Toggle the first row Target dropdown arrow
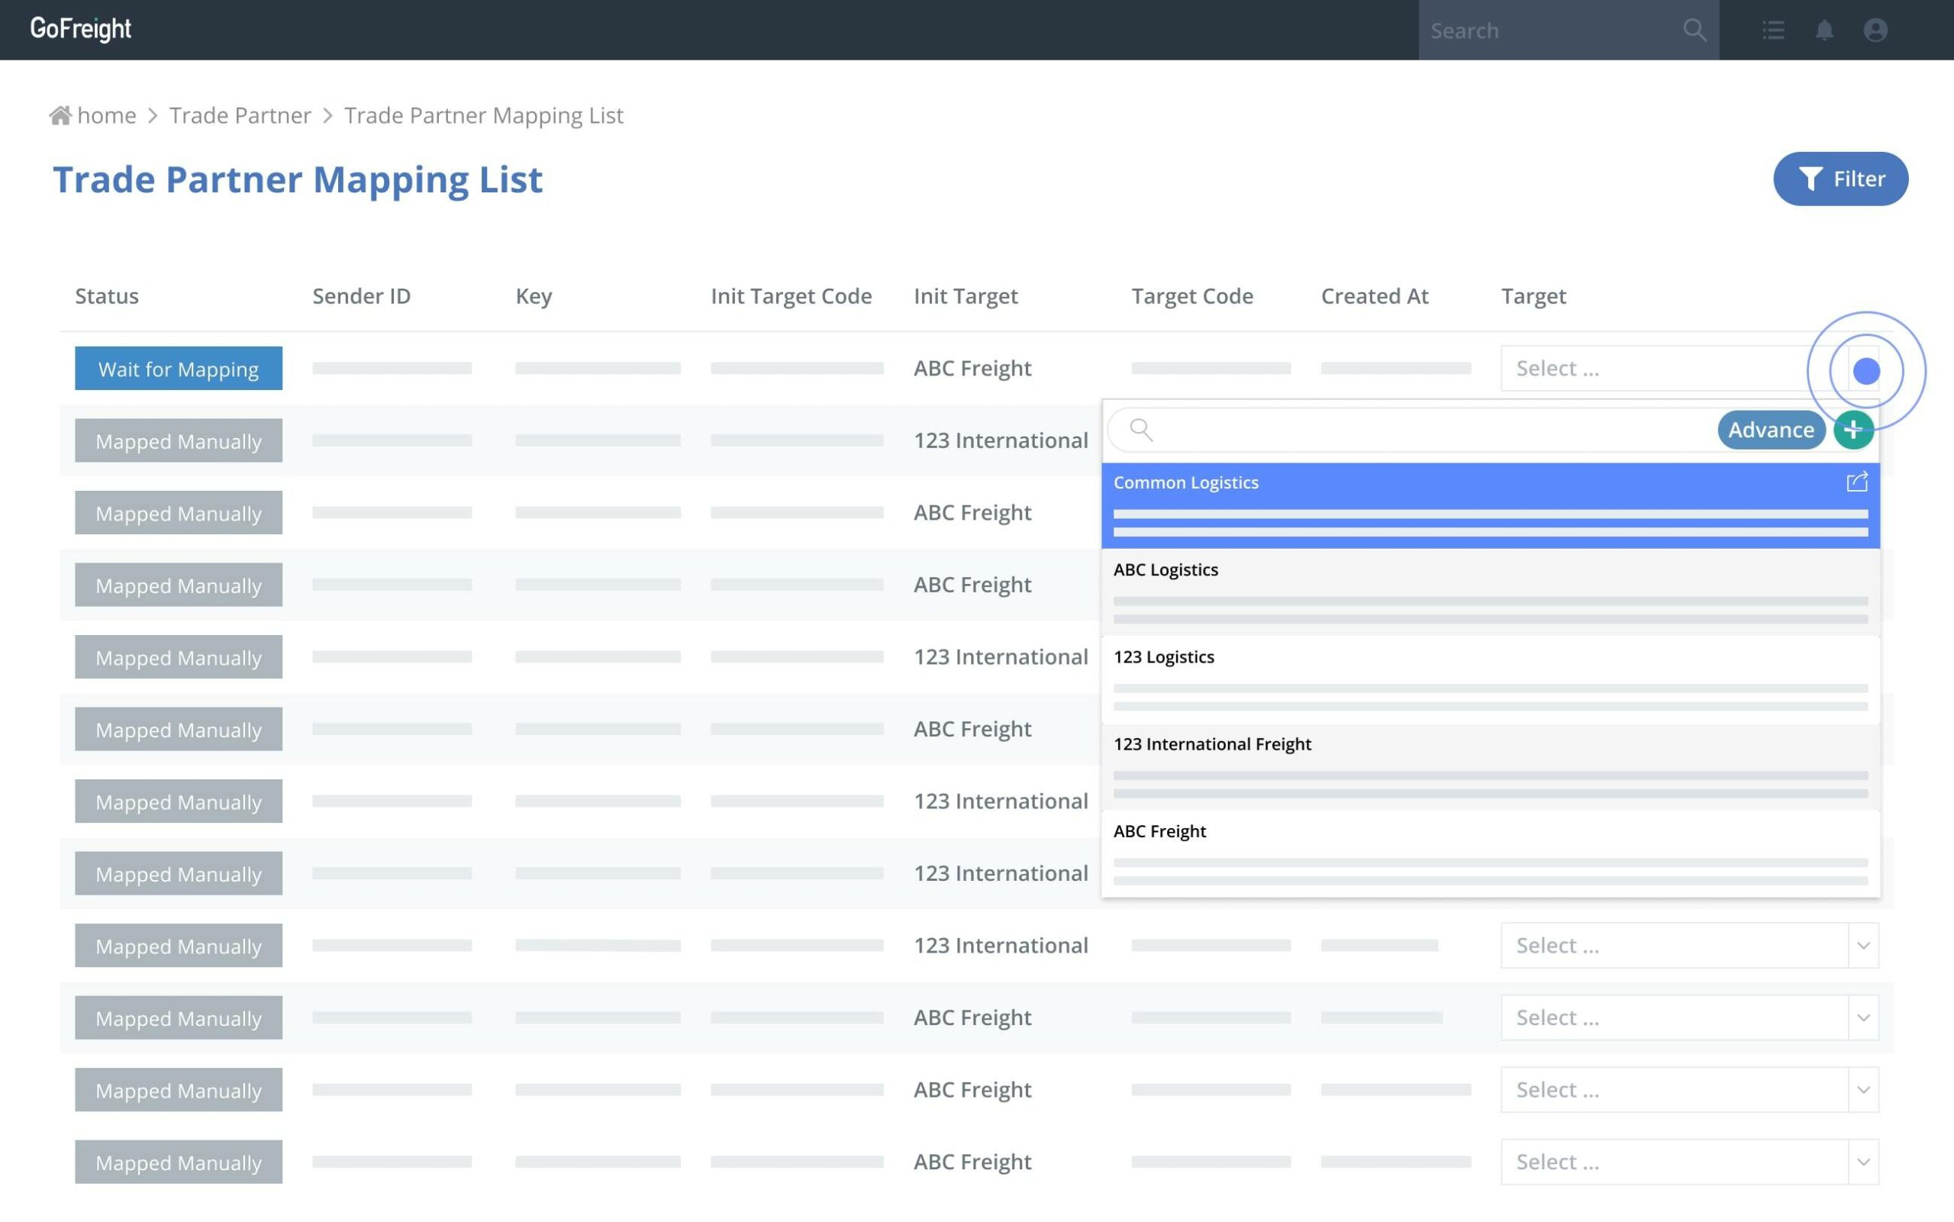The width and height of the screenshot is (1954, 1222). tap(1865, 371)
